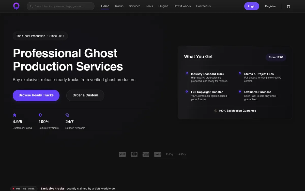Click the Register link
305x191 pixels.
270,6
